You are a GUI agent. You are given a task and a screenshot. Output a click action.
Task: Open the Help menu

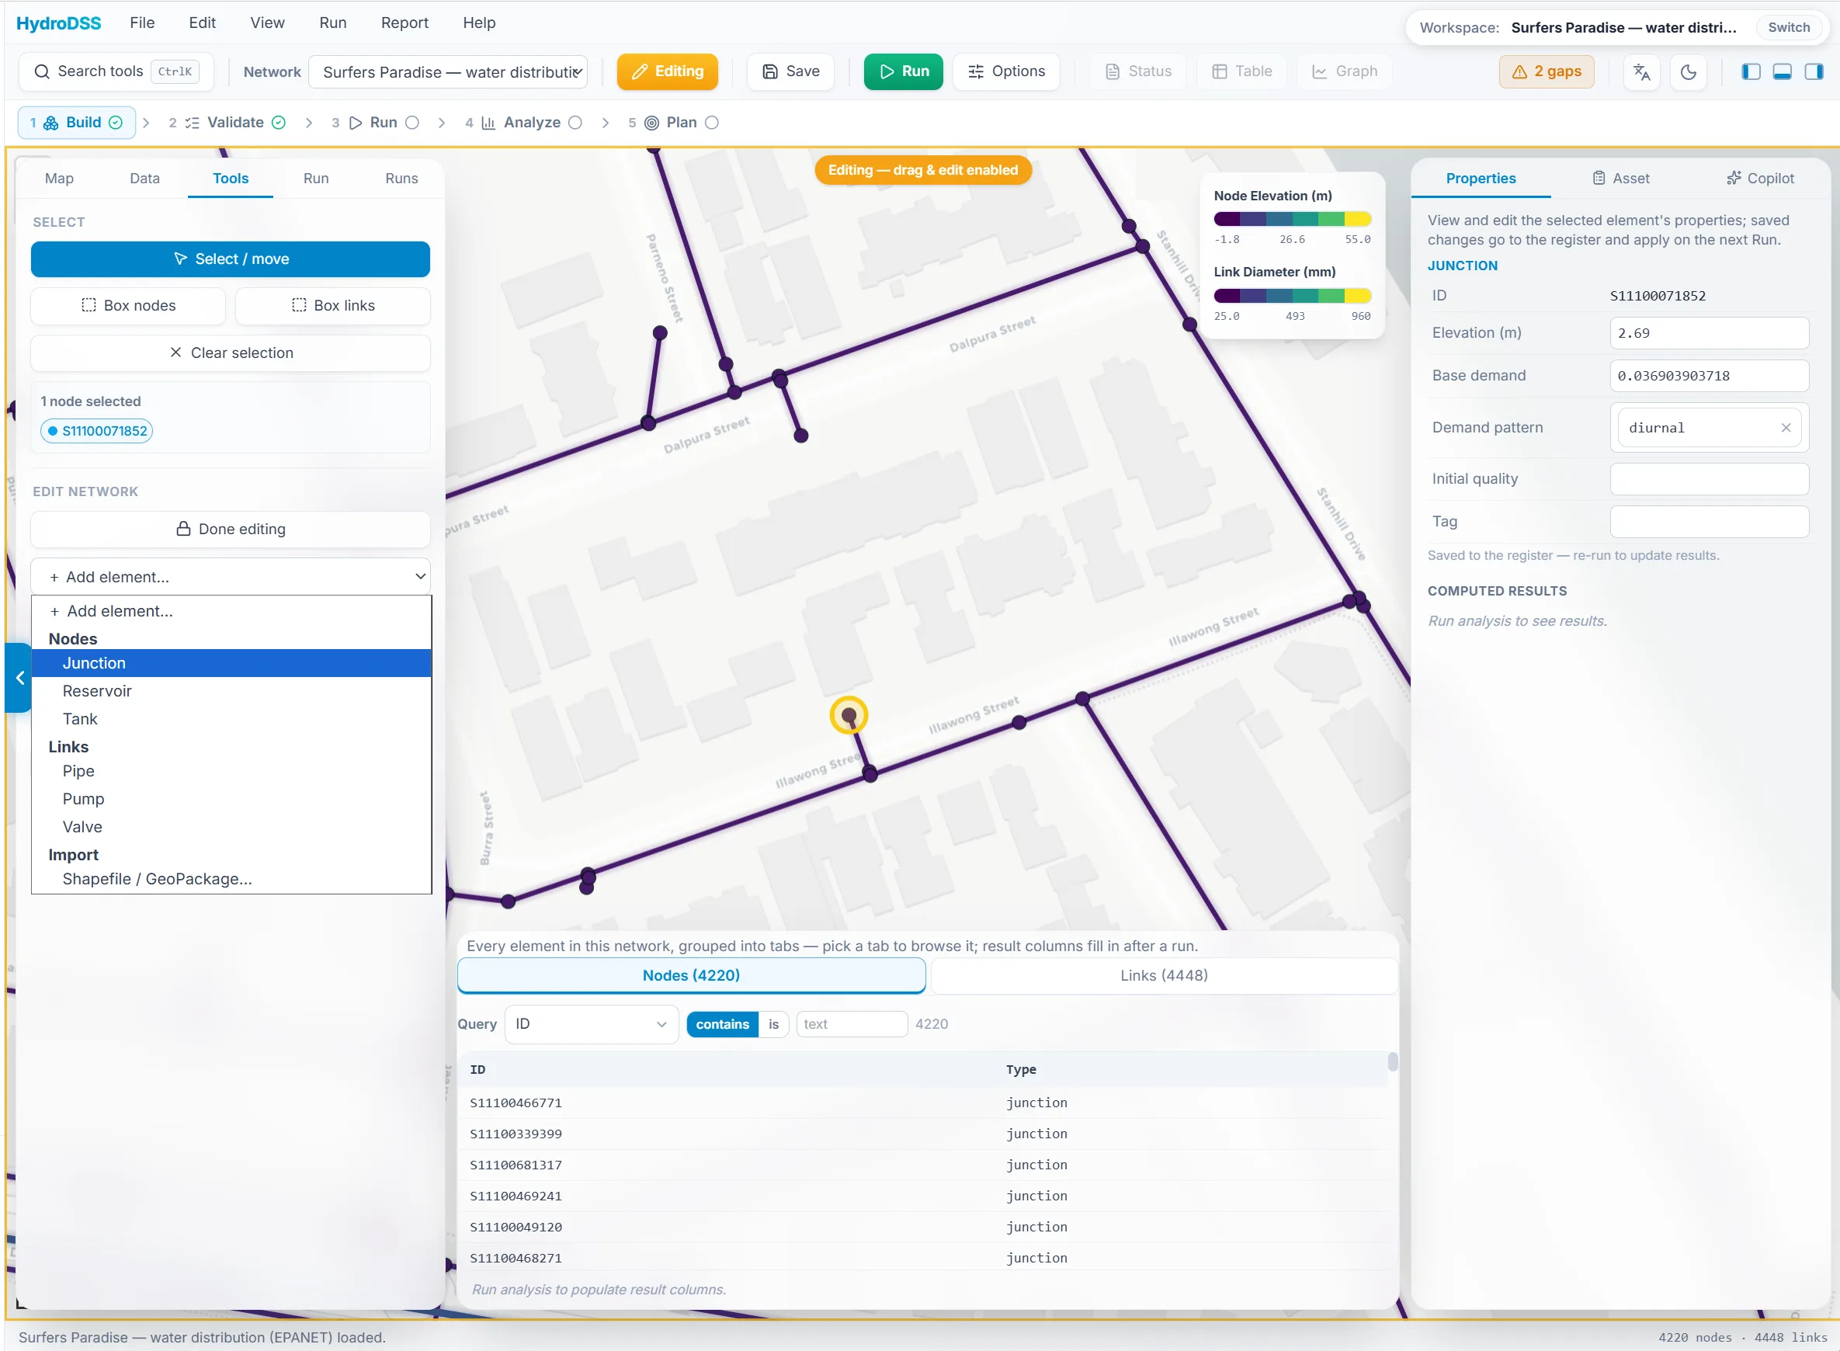[479, 23]
